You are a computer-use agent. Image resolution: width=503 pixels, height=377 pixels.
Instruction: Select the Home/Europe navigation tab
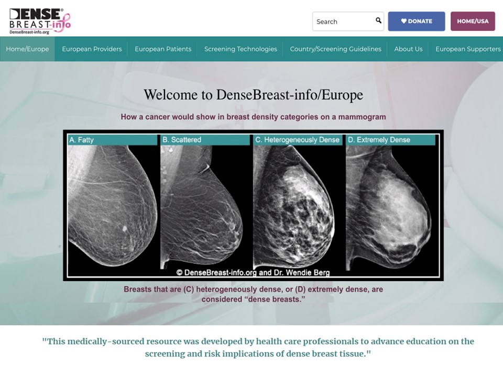tap(27, 49)
